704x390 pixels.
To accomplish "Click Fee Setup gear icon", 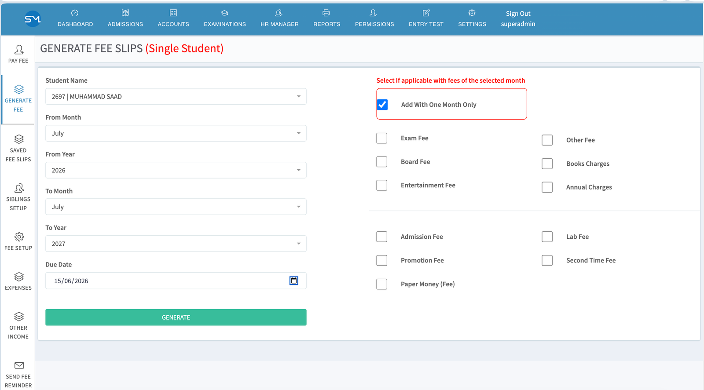I will pyautogui.click(x=19, y=237).
